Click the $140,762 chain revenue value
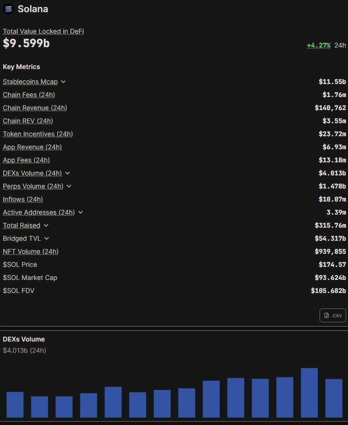The width and height of the screenshot is (348, 425). click(330, 108)
